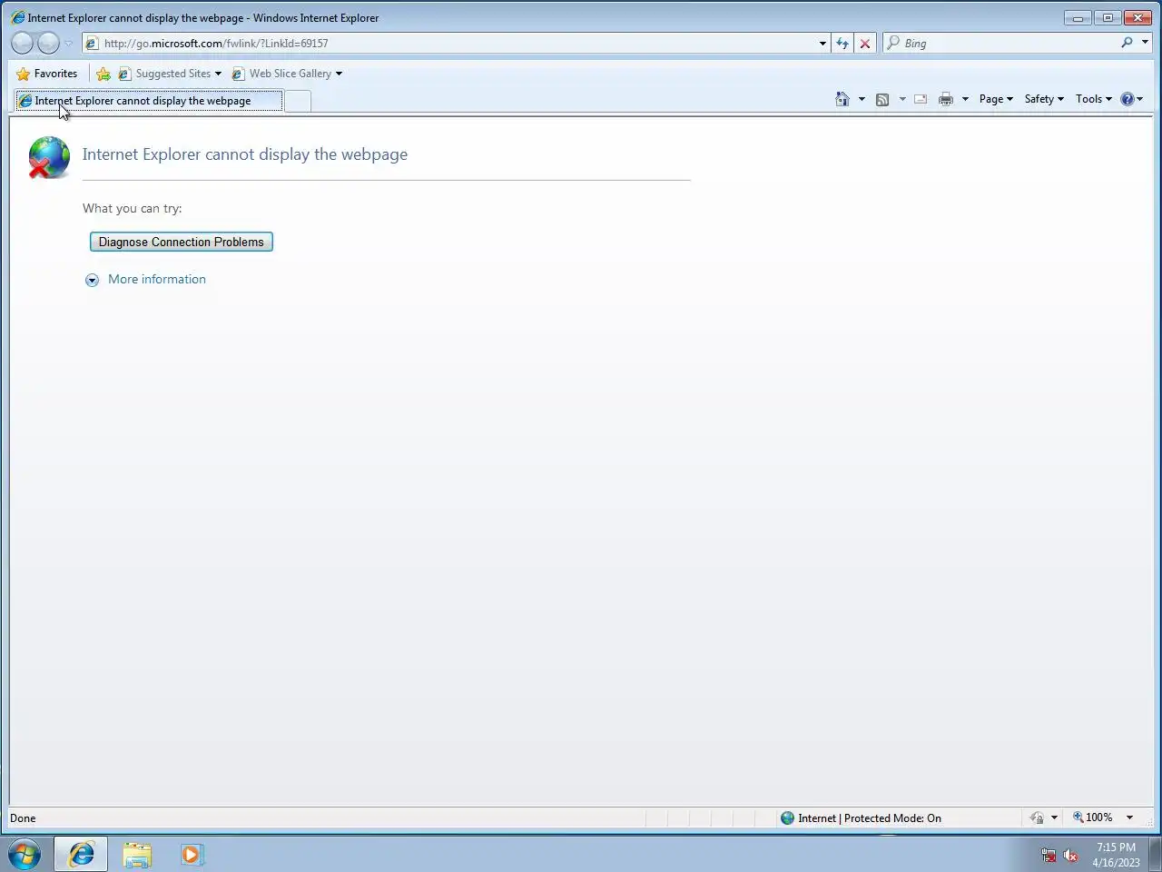Open the Safety menu

[x=1044, y=99]
